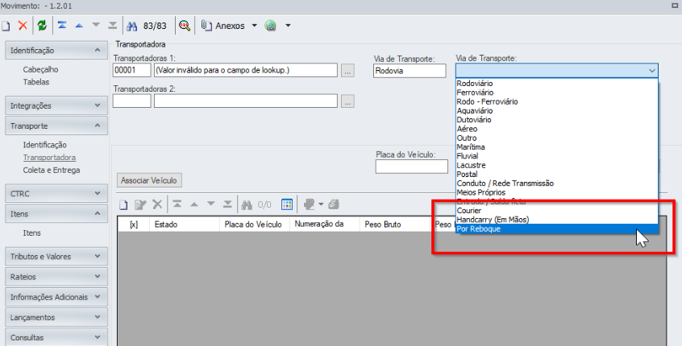Expand the Integrações section

pos(56,105)
